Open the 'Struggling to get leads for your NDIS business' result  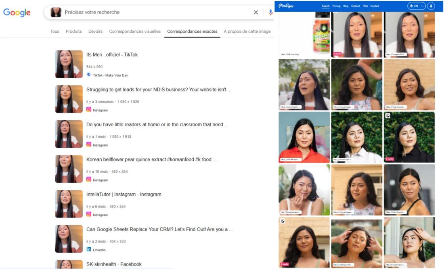[x=159, y=90]
